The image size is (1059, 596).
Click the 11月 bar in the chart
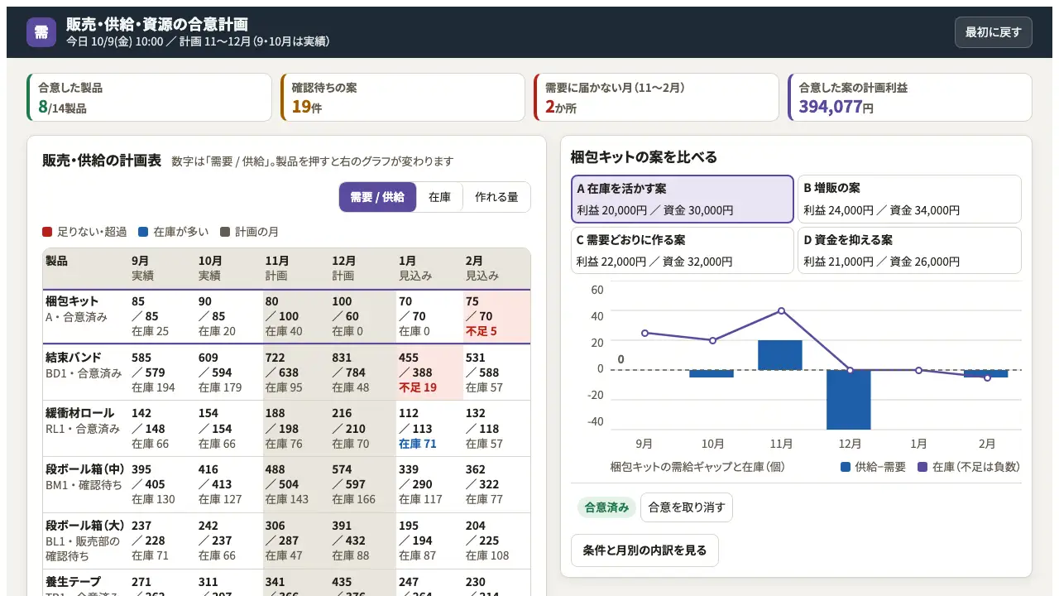[780, 355]
